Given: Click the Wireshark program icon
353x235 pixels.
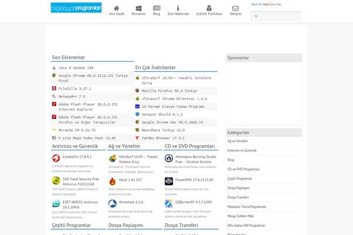Looking at the screenshot, I should click(x=112, y=203).
